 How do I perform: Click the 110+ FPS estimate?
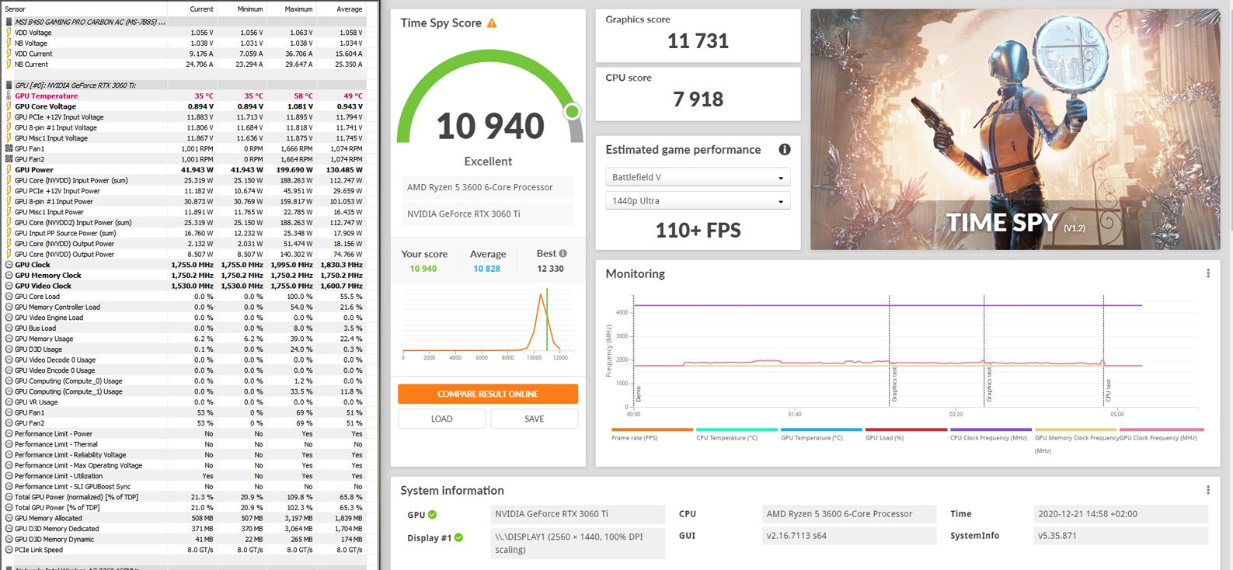[698, 230]
